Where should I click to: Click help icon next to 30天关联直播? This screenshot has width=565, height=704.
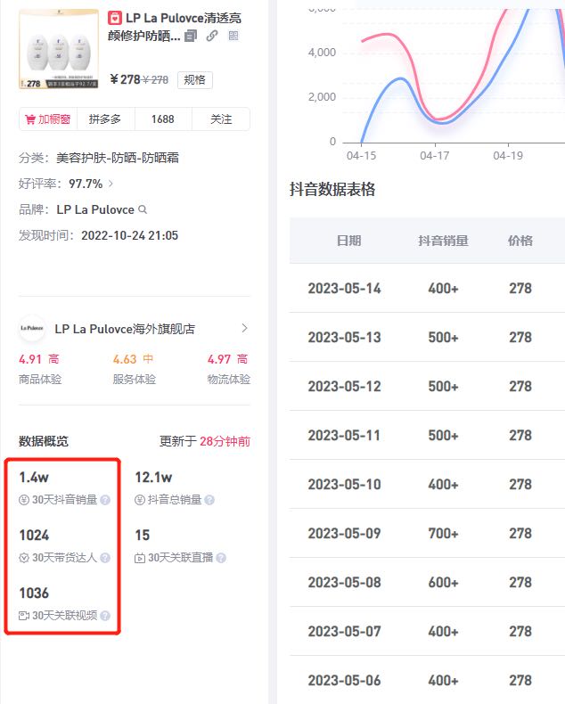coord(221,558)
